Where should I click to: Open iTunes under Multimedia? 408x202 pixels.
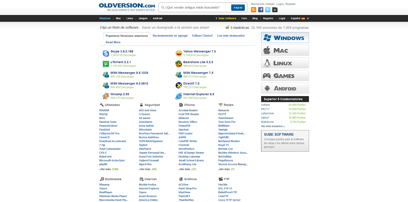(103, 189)
